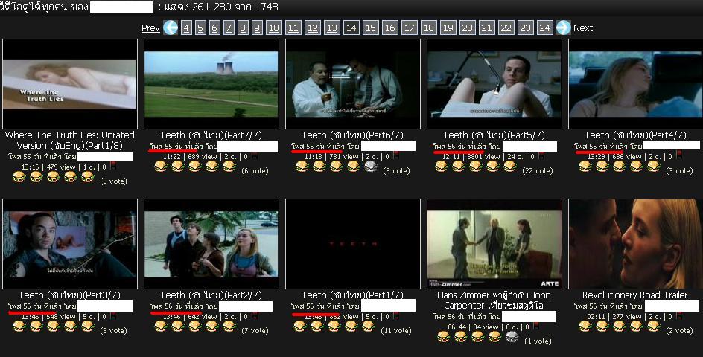
Task: Rate Teeth Part6/7 with the first burger
Action: 302,167
